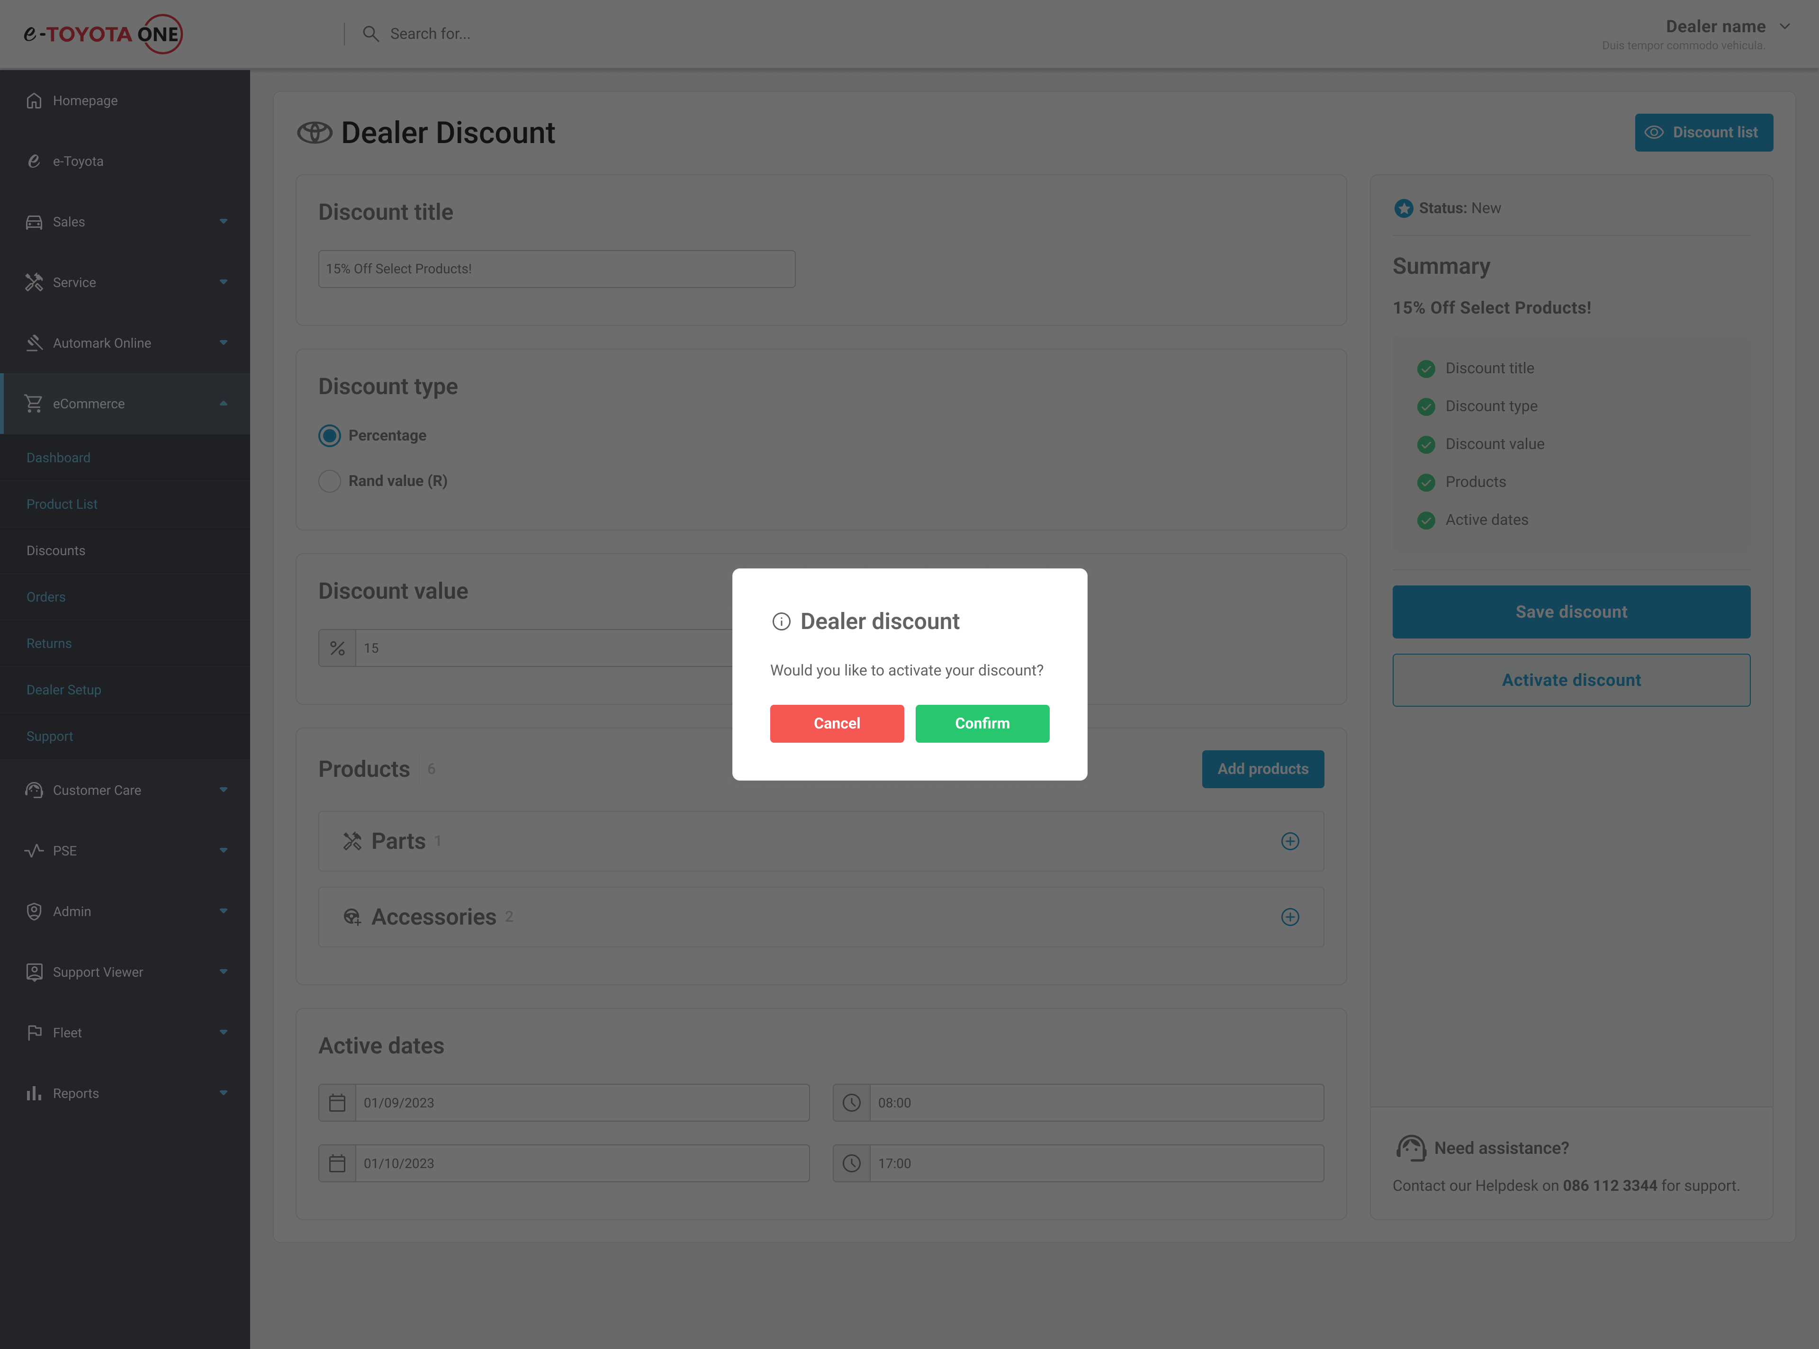Viewport: 1819px width, 1349px height.
Task: Expand the Accessories plus icon
Action: 1290,917
